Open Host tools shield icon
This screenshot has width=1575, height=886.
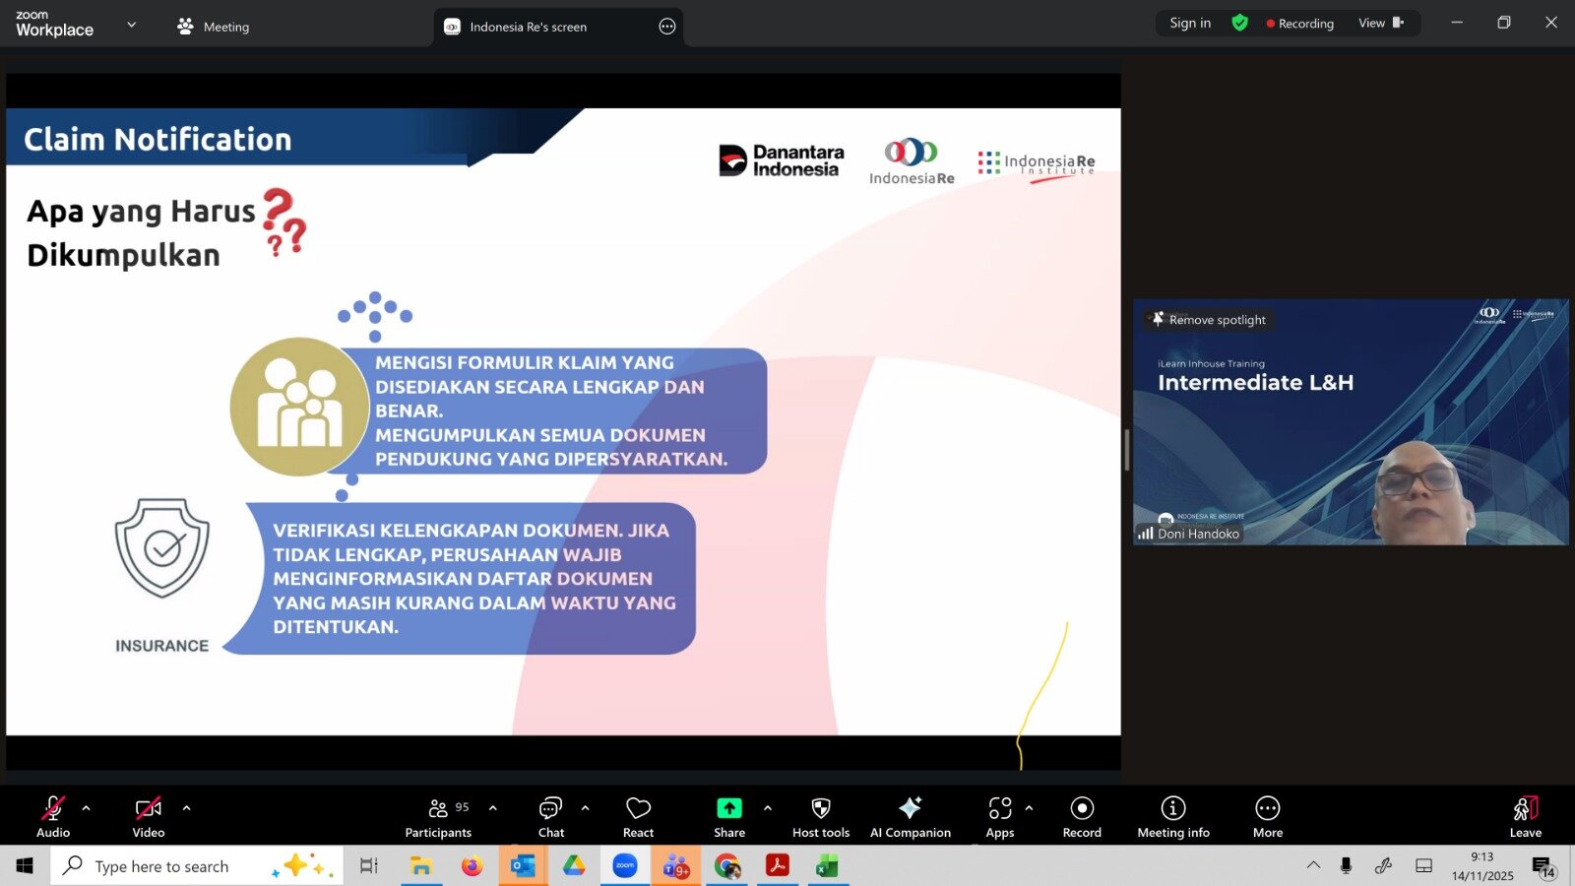click(x=820, y=817)
